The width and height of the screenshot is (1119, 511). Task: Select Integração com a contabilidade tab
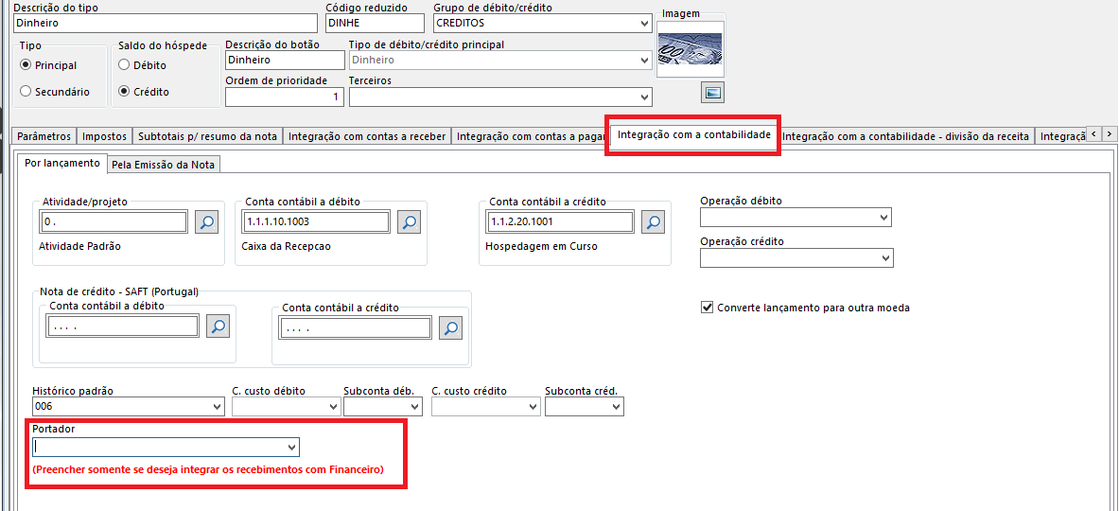(693, 134)
